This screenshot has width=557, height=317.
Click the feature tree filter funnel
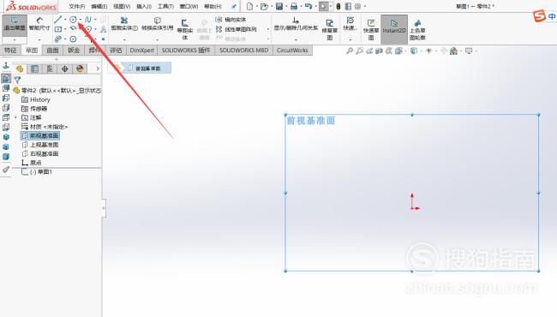pos(17,80)
